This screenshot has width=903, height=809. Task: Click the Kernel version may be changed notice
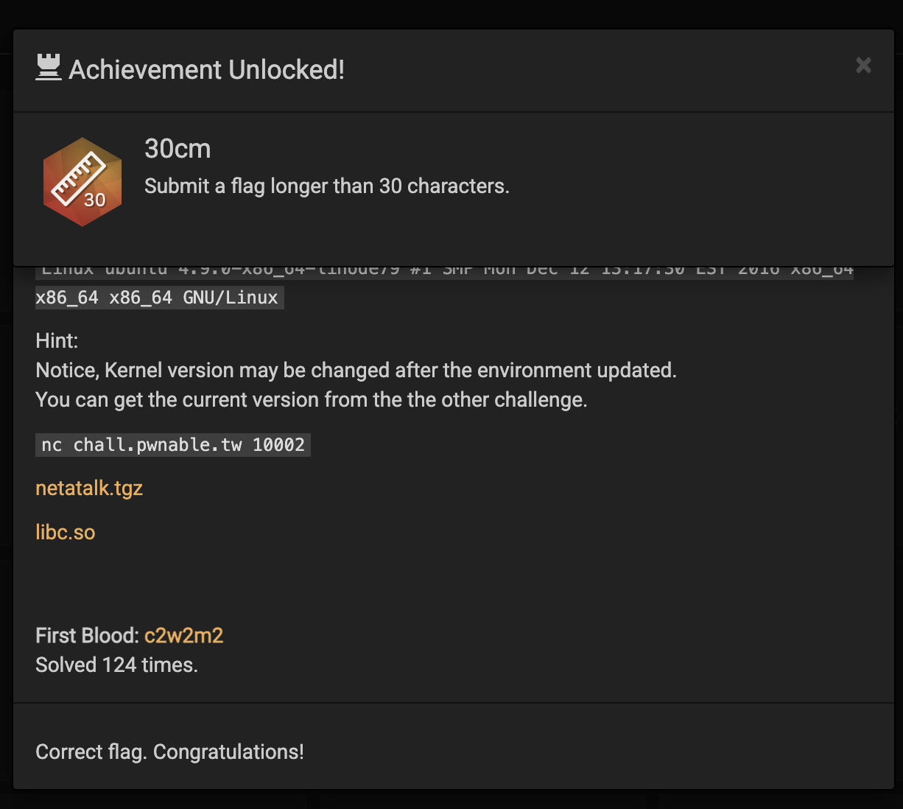pos(356,370)
